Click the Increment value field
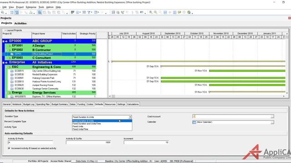Viewport: 291px width, 163px height. click(146, 143)
